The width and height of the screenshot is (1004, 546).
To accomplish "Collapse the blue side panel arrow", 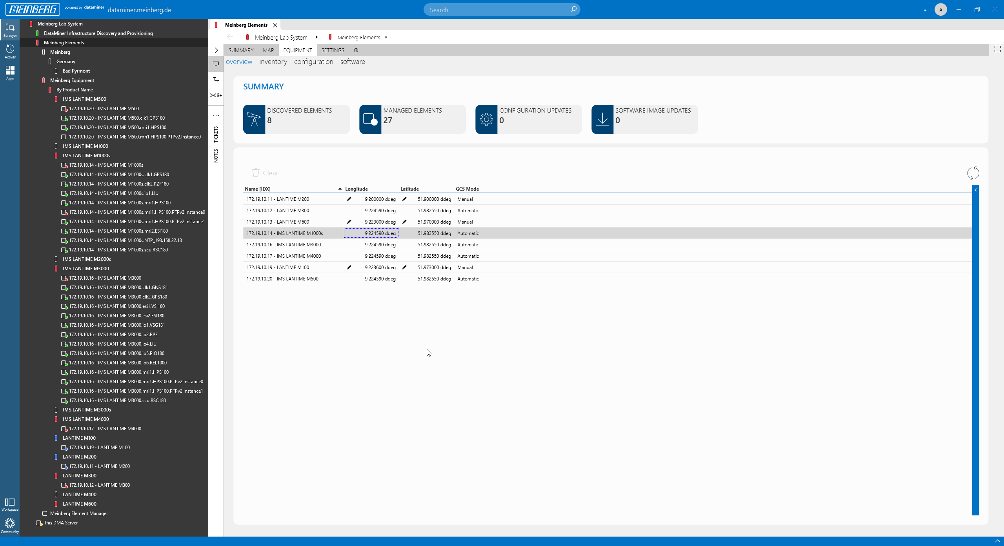I will click(976, 189).
